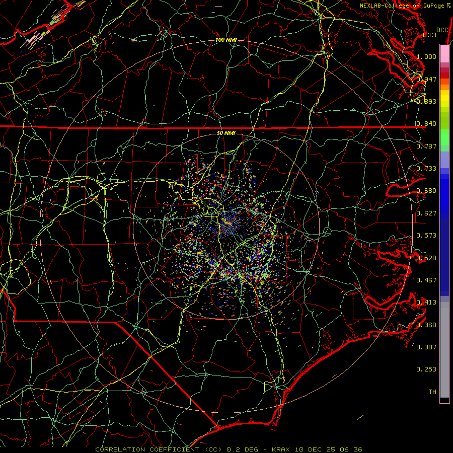453x453 pixels.
Task: Click the TH threshold legend label
Action: coord(432,392)
